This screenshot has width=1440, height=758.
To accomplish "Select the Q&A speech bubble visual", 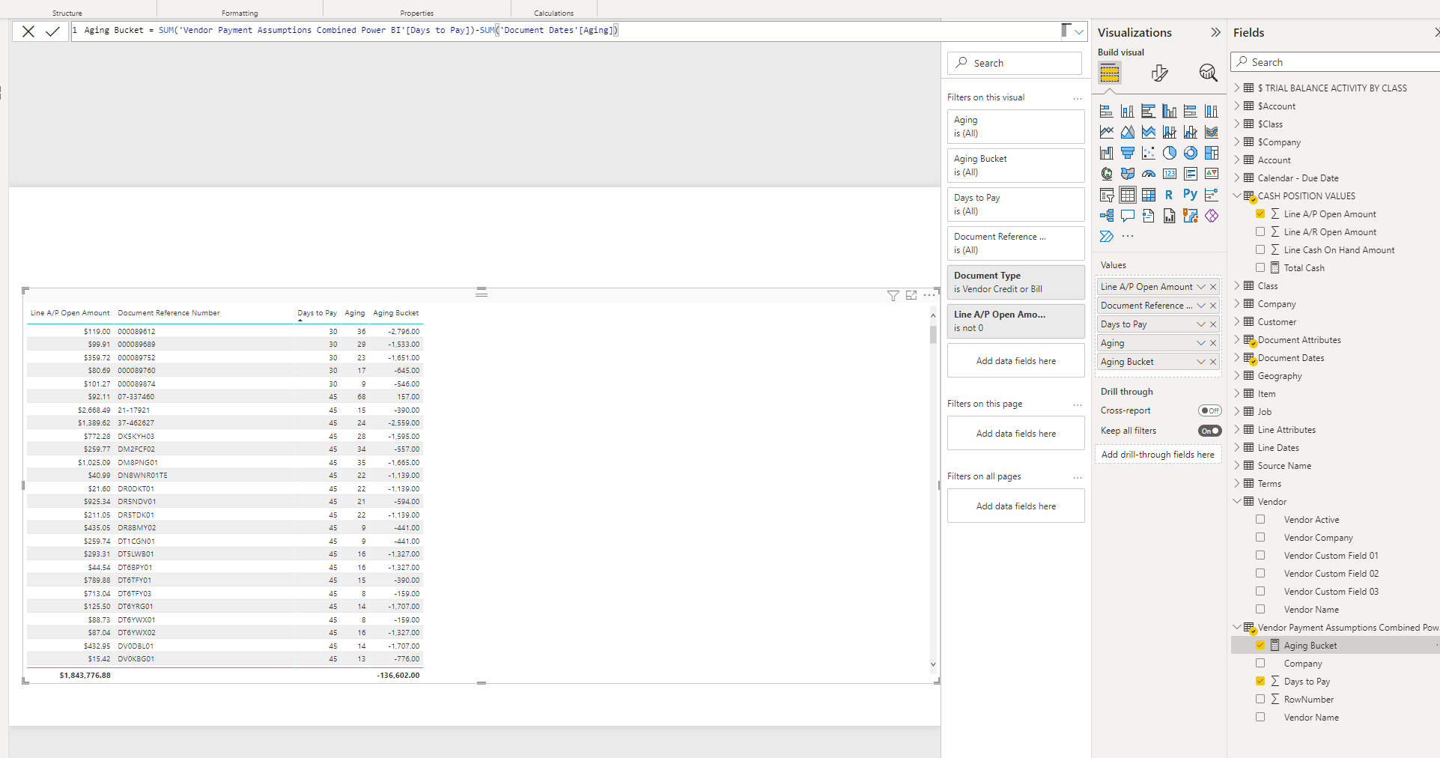I will click(x=1128, y=216).
